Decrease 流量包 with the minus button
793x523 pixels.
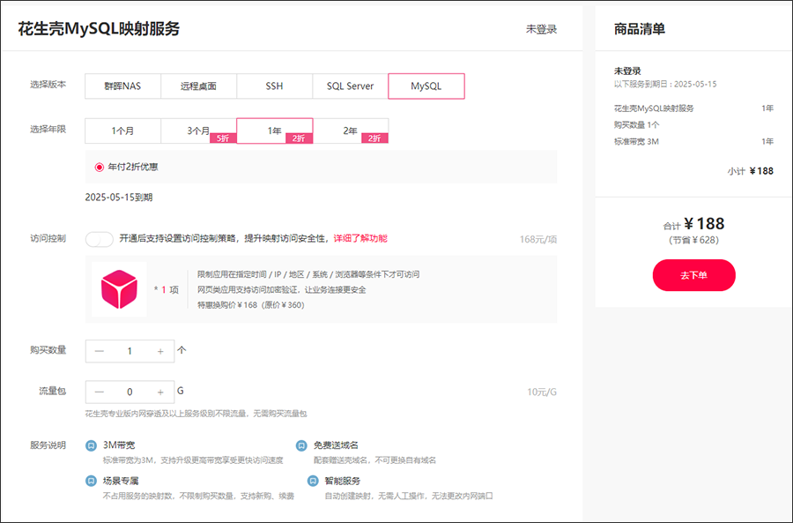pyautogui.click(x=99, y=392)
